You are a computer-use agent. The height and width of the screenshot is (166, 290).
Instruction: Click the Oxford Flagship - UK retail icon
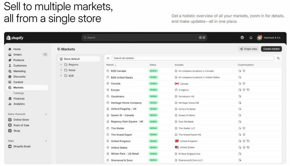tap(108, 109)
